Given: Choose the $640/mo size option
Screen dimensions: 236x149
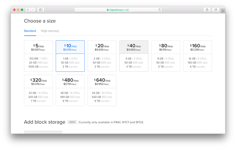Looking at the screenshot, I should (102, 90).
